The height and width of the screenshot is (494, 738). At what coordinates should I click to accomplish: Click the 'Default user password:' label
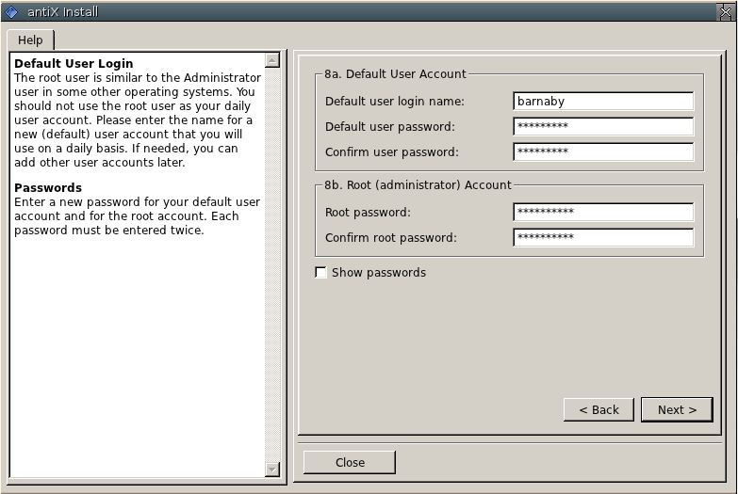[389, 126]
